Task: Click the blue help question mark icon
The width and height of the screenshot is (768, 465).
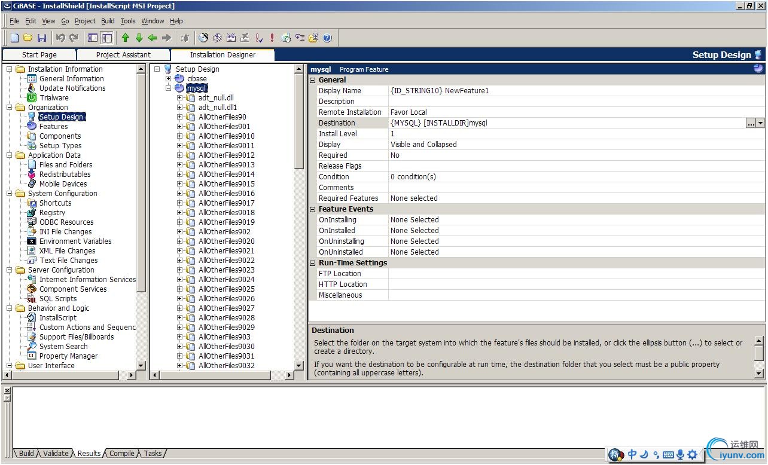Action: (x=327, y=38)
